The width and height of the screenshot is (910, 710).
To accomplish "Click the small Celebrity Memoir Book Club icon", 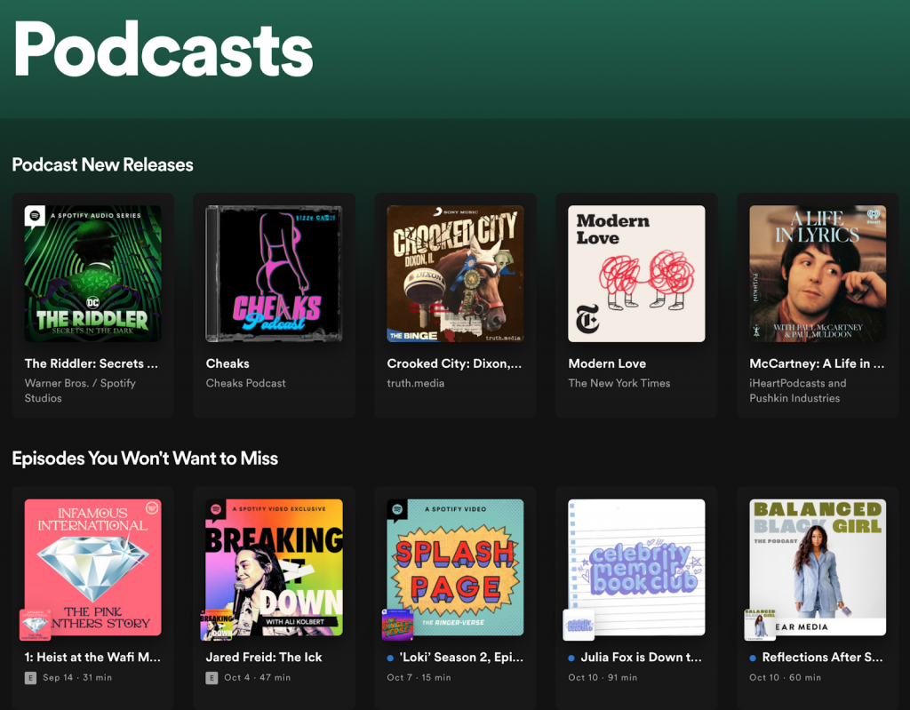I will point(579,625).
